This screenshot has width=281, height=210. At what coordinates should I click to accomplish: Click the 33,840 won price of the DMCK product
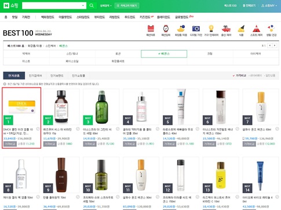coord(9,139)
